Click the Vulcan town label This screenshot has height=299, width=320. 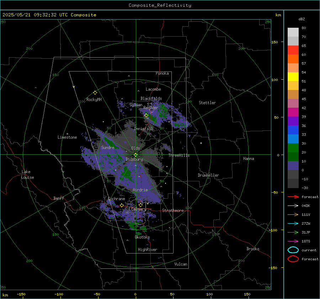[181, 264]
